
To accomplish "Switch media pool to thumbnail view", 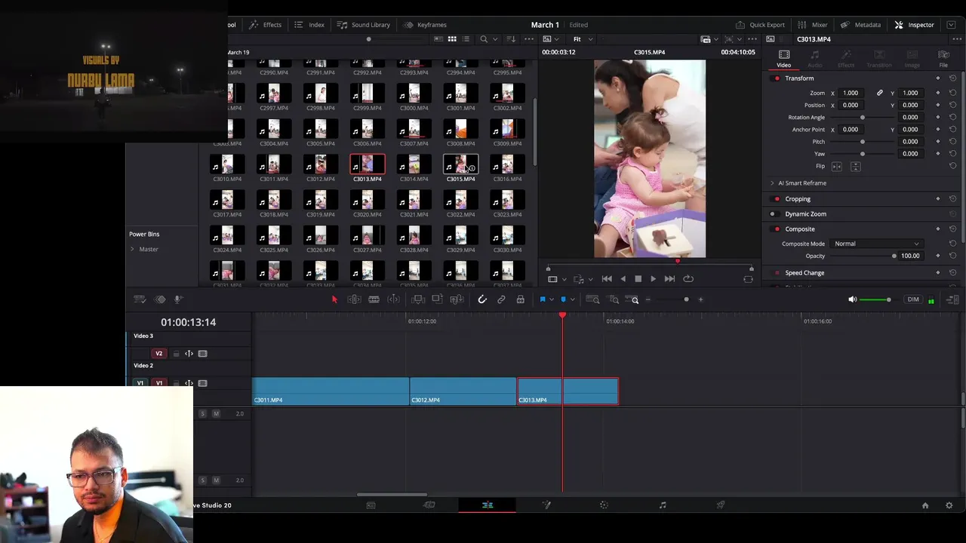I will (452, 39).
